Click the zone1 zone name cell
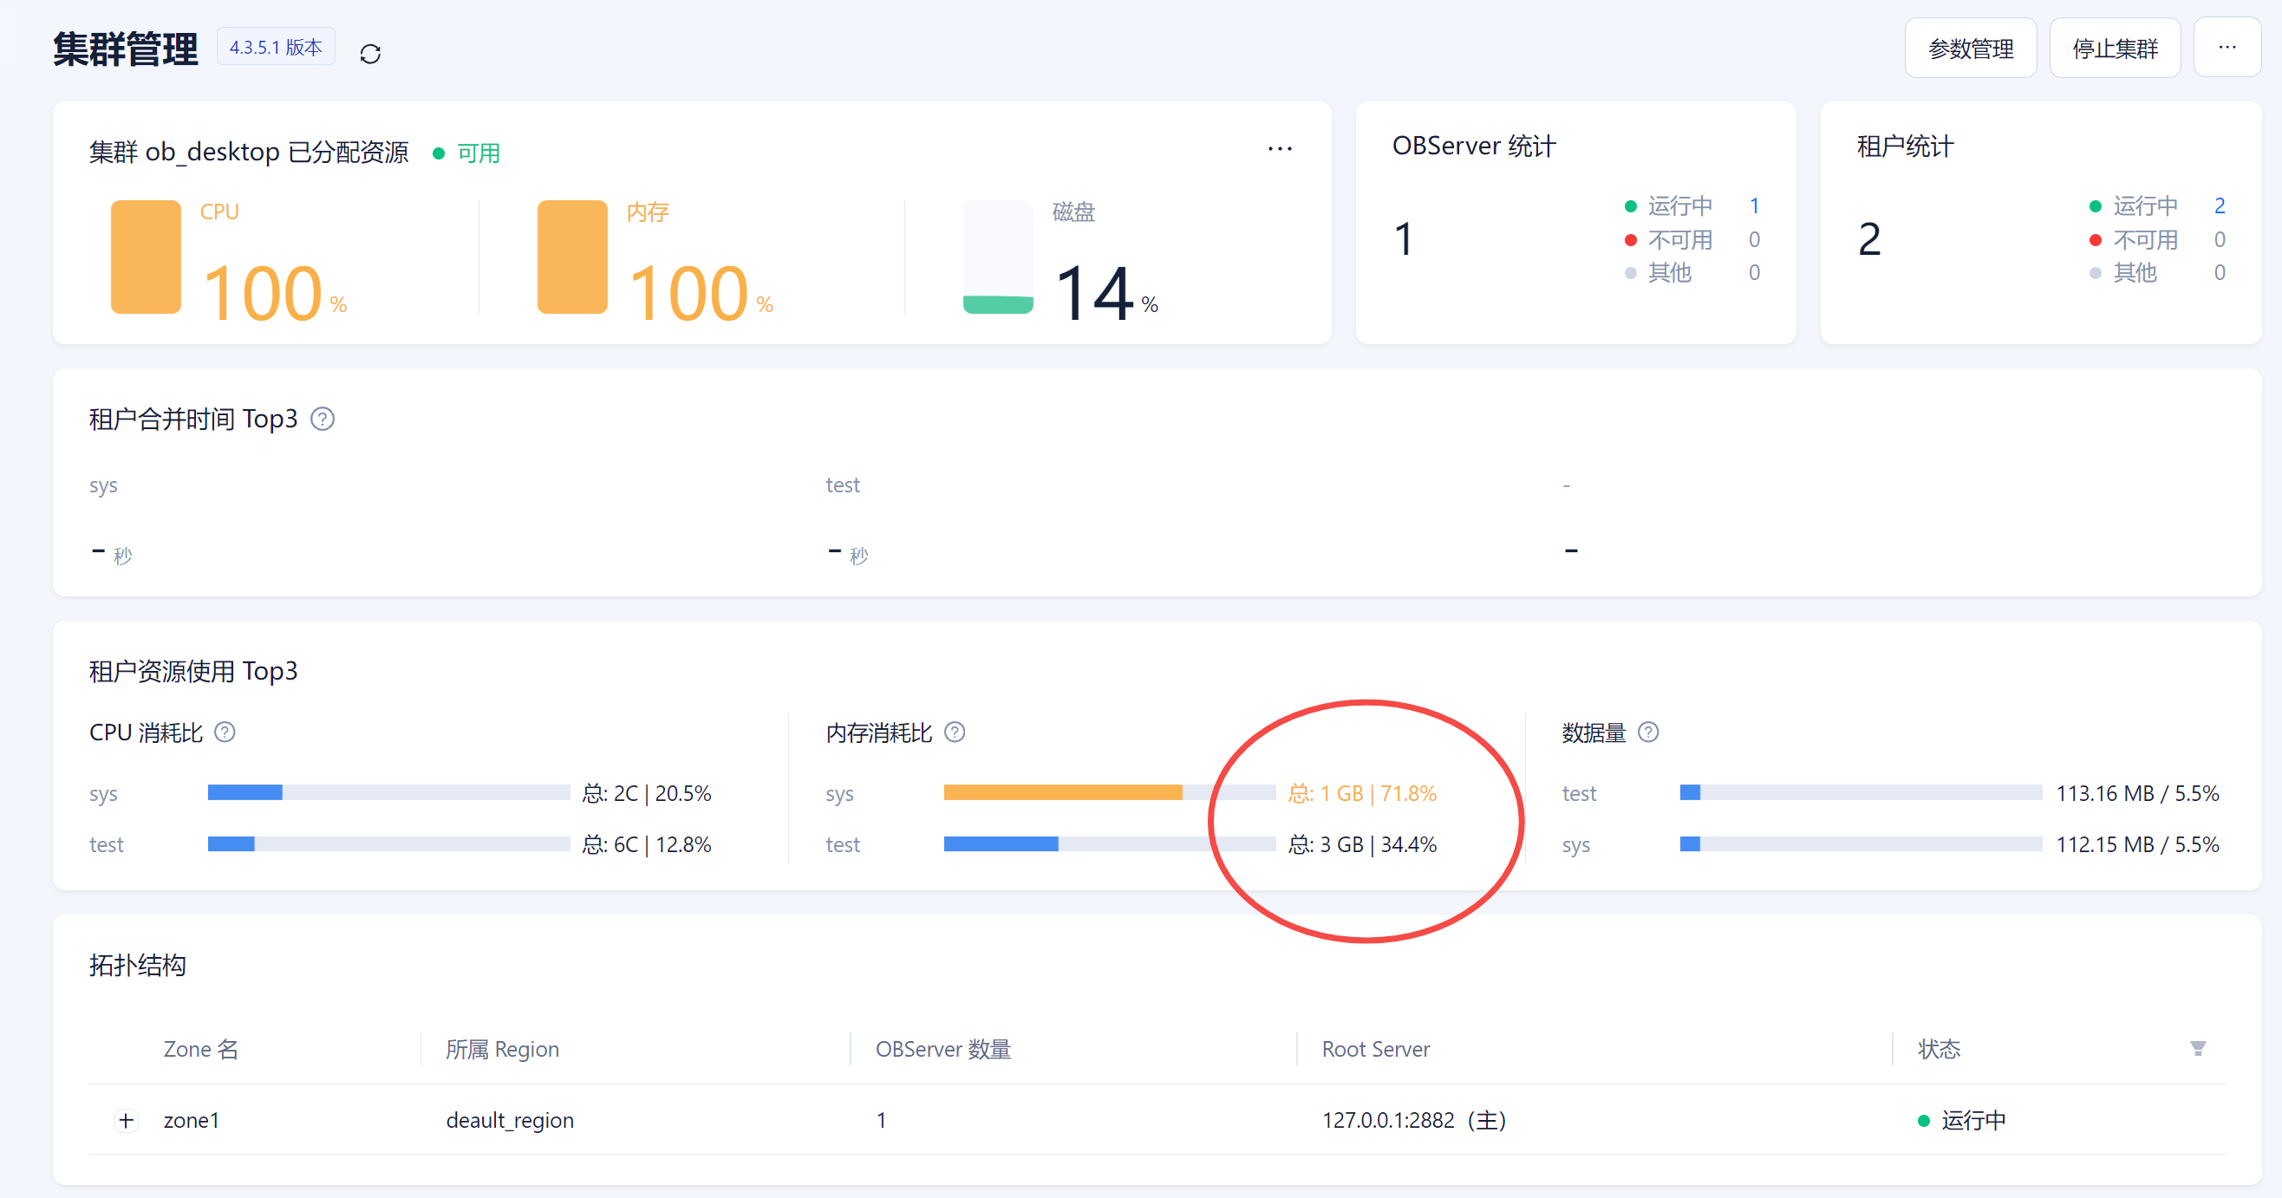This screenshot has height=1198, width=2282. click(x=192, y=1120)
